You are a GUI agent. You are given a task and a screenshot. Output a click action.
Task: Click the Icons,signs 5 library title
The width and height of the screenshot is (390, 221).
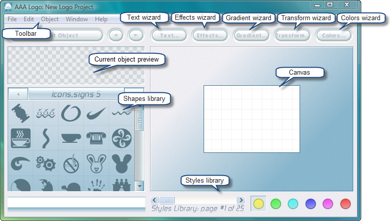pyautogui.click(x=76, y=94)
